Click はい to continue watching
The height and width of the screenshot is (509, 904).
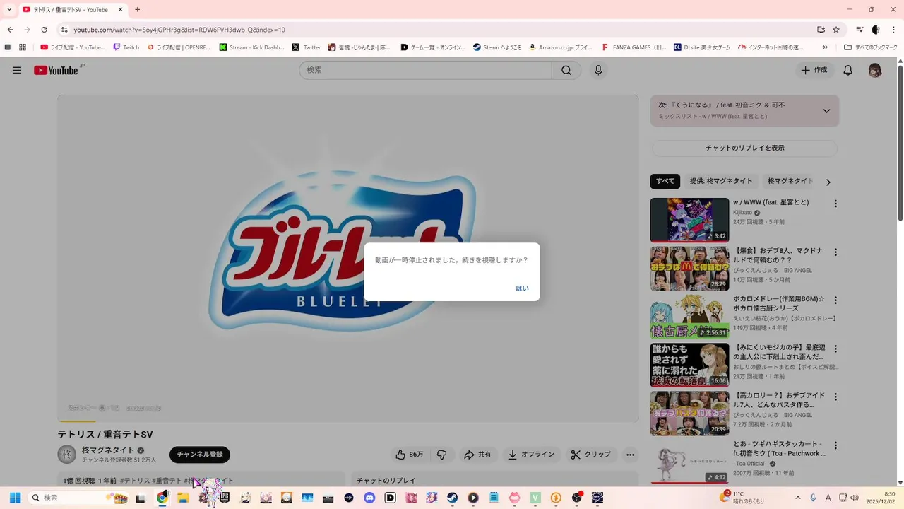pos(522,288)
